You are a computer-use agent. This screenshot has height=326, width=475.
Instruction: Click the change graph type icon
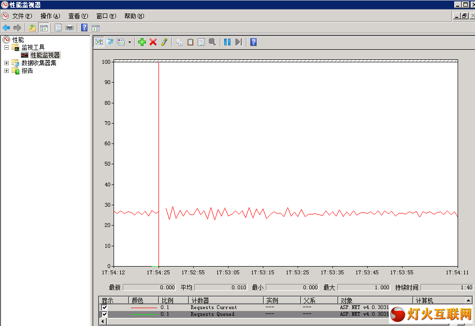click(x=121, y=42)
